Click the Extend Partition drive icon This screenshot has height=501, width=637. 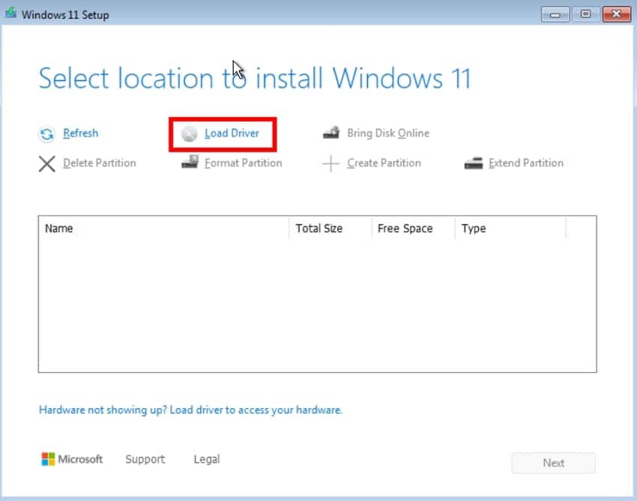click(x=474, y=163)
